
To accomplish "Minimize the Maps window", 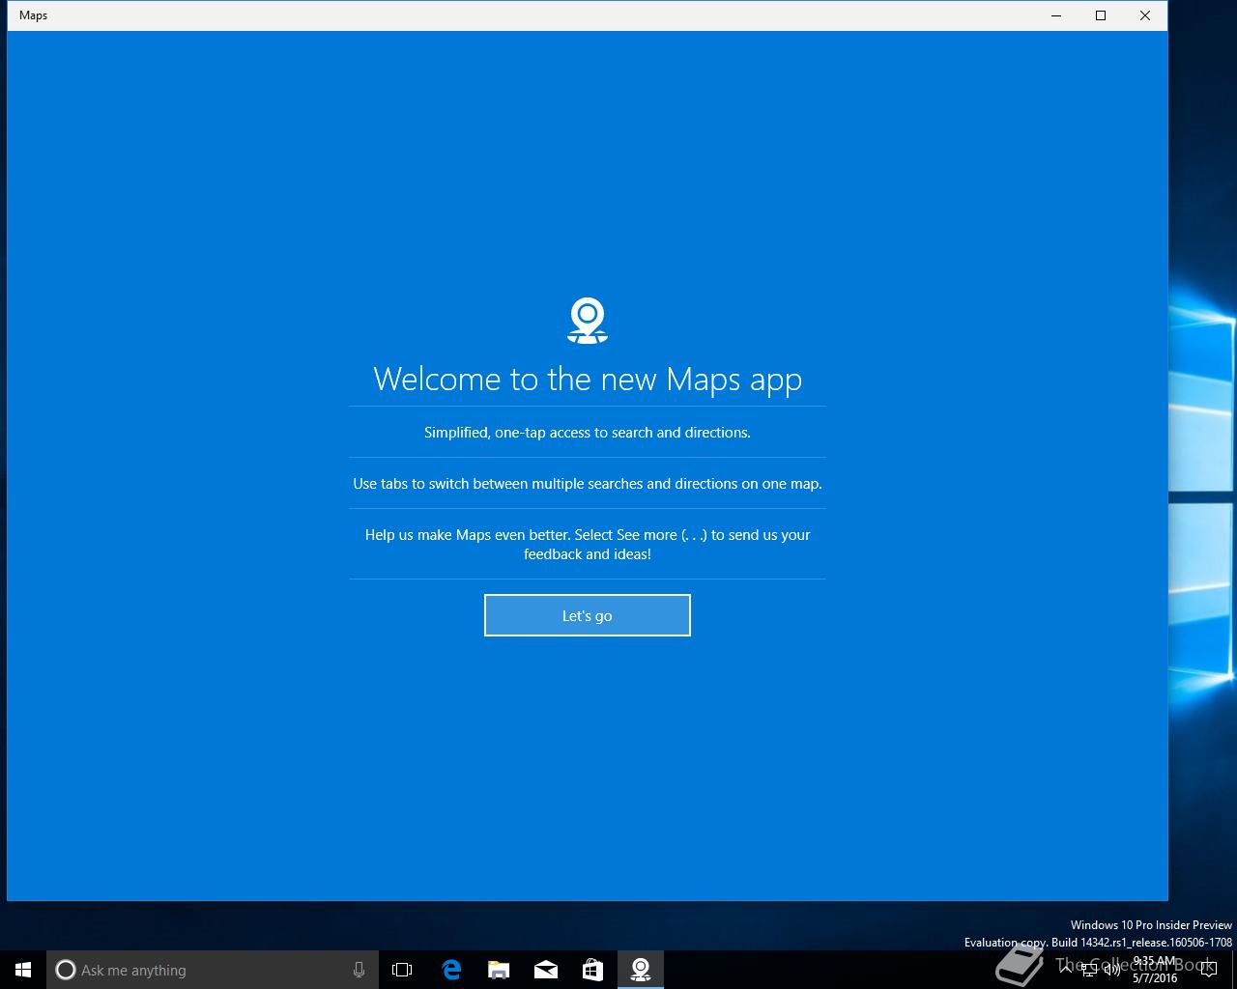I will click(1056, 15).
